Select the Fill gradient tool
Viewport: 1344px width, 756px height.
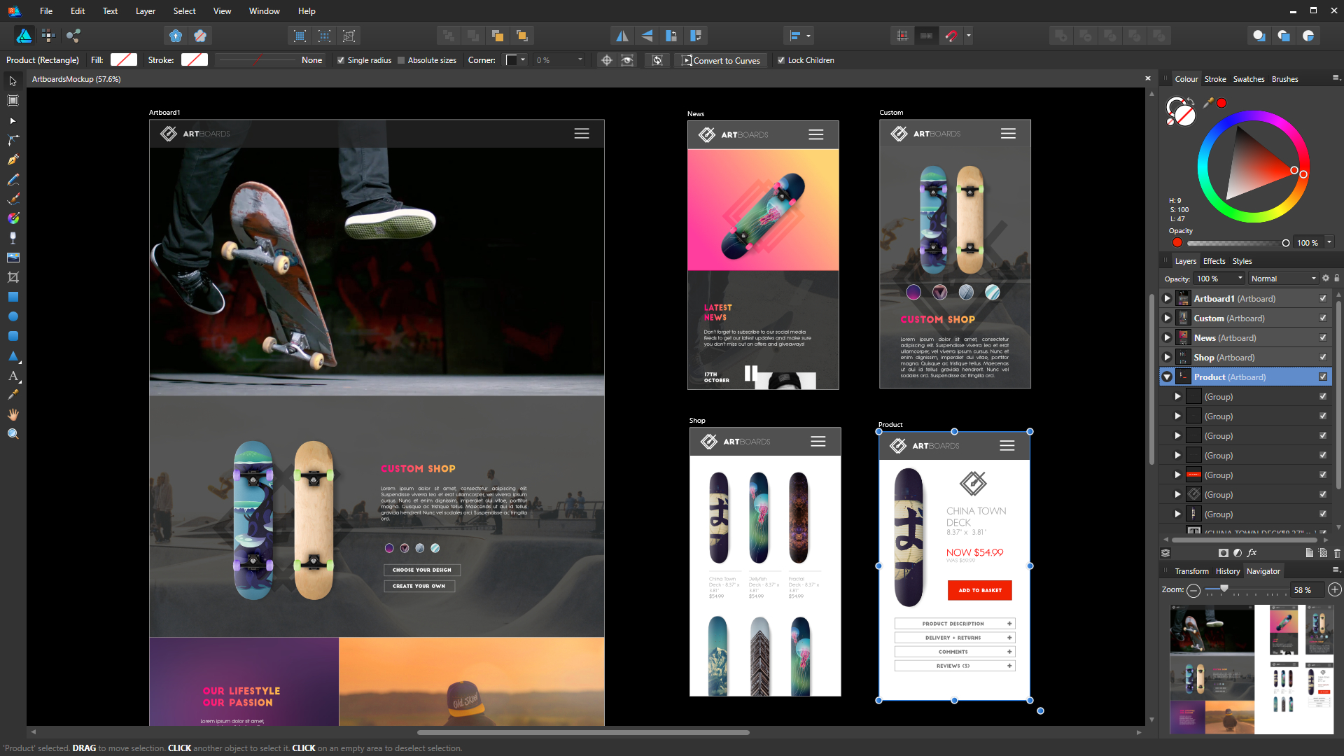tap(13, 218)
